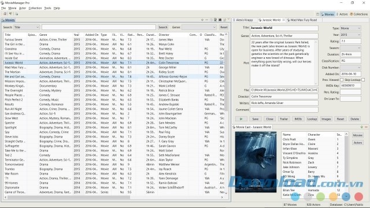Open the Collection menu

(35, 8)
